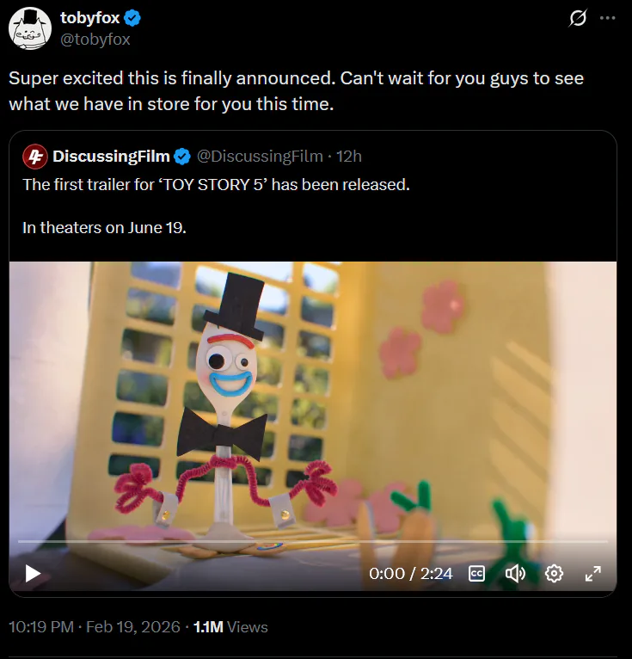Click the Grok explain icon
This screenshot has width=632, height=659.
tap(579, 18)
